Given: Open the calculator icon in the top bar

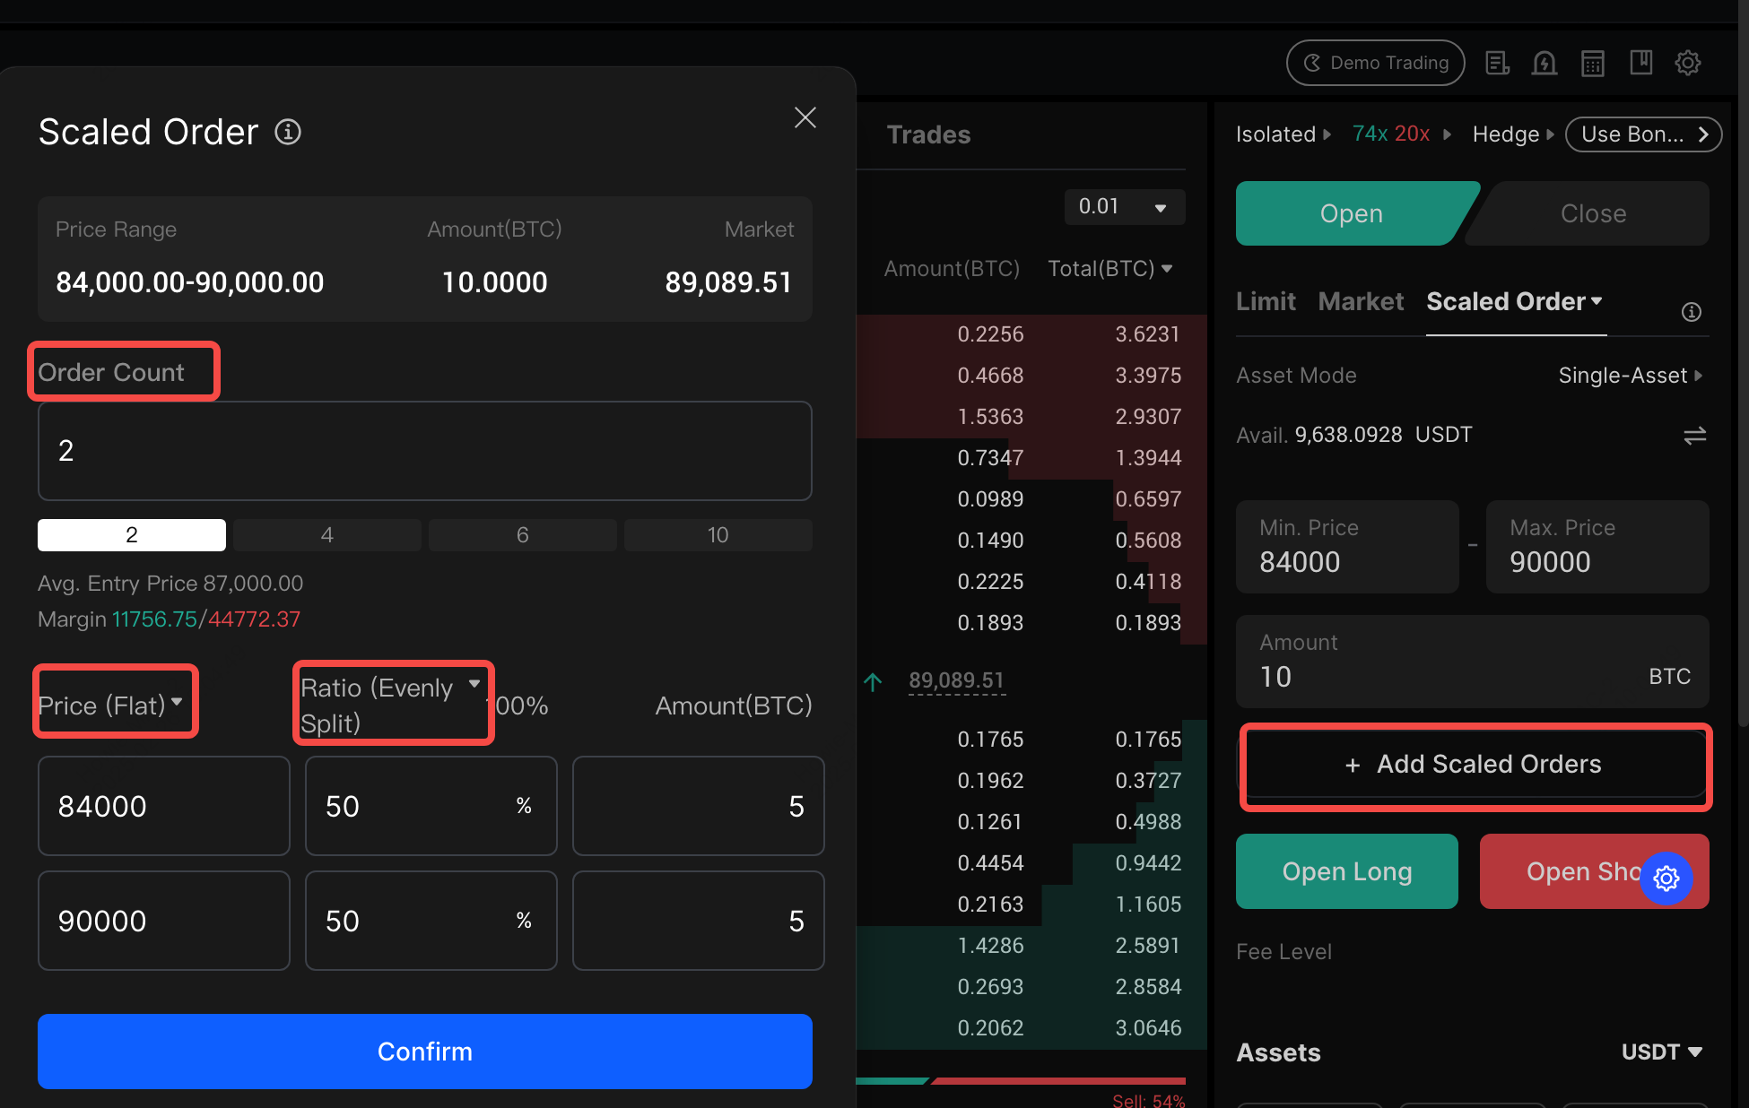Looking at the screenshot, I should (1593, 63).
